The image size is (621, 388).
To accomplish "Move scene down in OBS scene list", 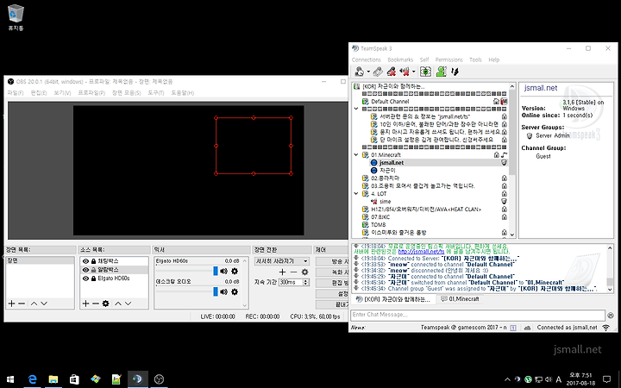I will pos(44,304).
